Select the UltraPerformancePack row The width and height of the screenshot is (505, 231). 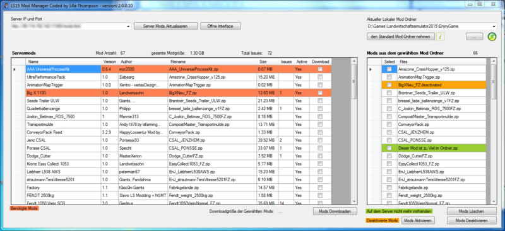(x=179, y=77)
